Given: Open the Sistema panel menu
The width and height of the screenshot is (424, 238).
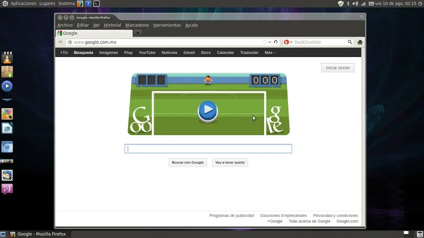Looking at the screenshot, I should tap(66, 4).
